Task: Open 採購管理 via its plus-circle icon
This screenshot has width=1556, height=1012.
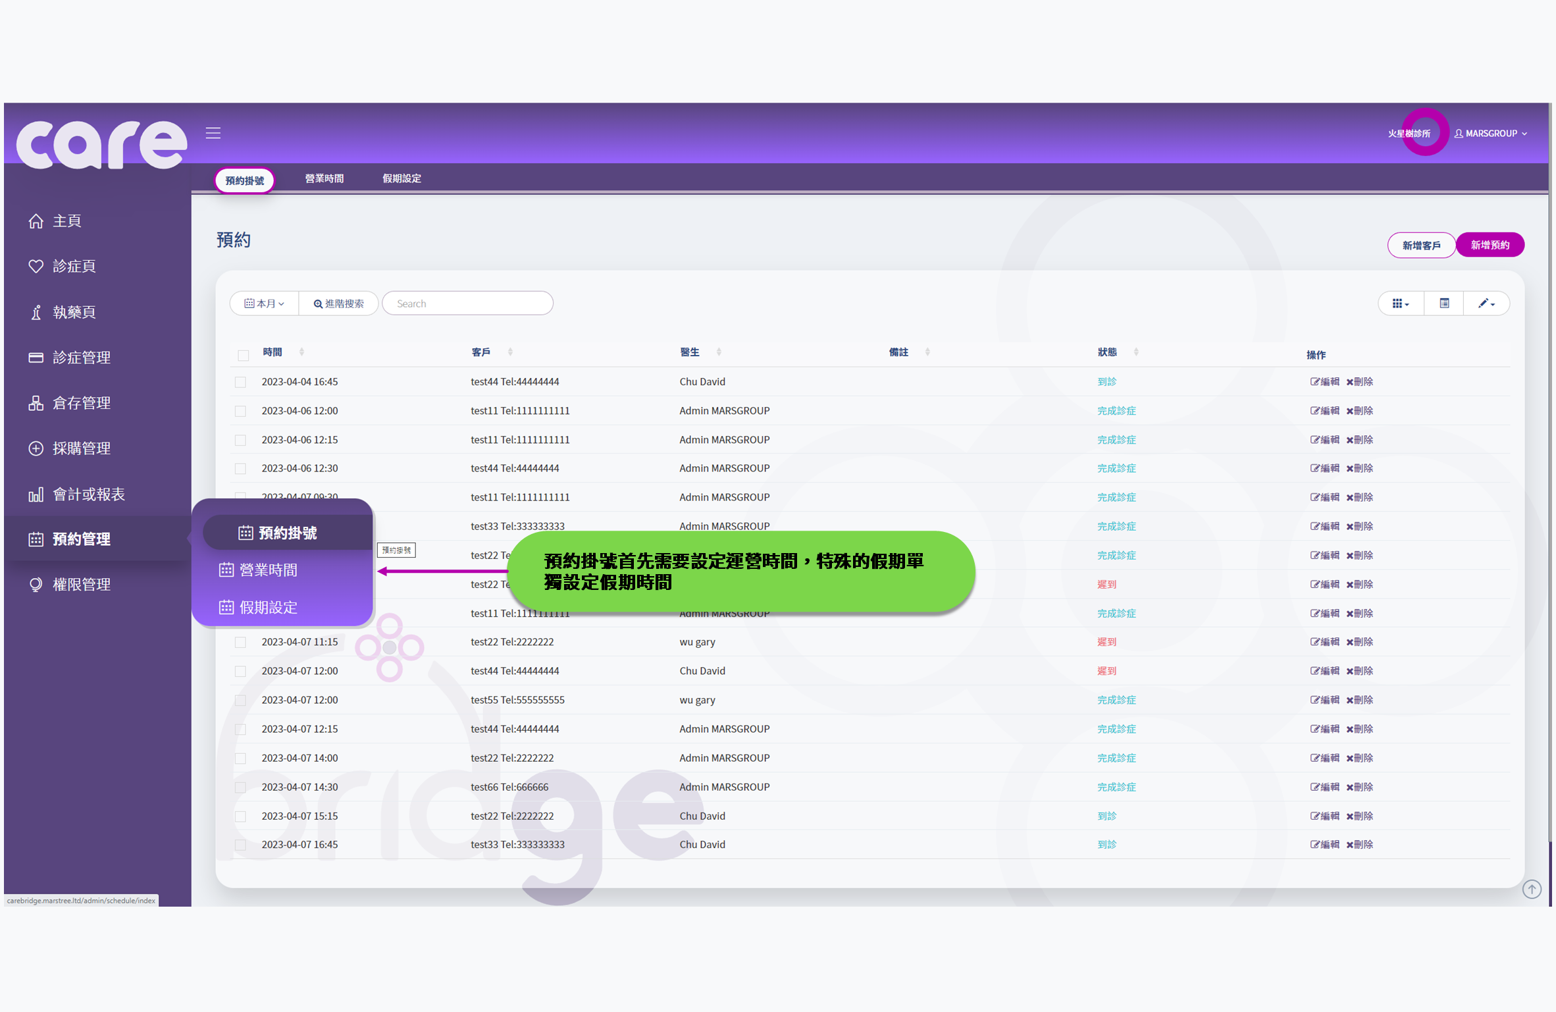Action: point(37,448)
